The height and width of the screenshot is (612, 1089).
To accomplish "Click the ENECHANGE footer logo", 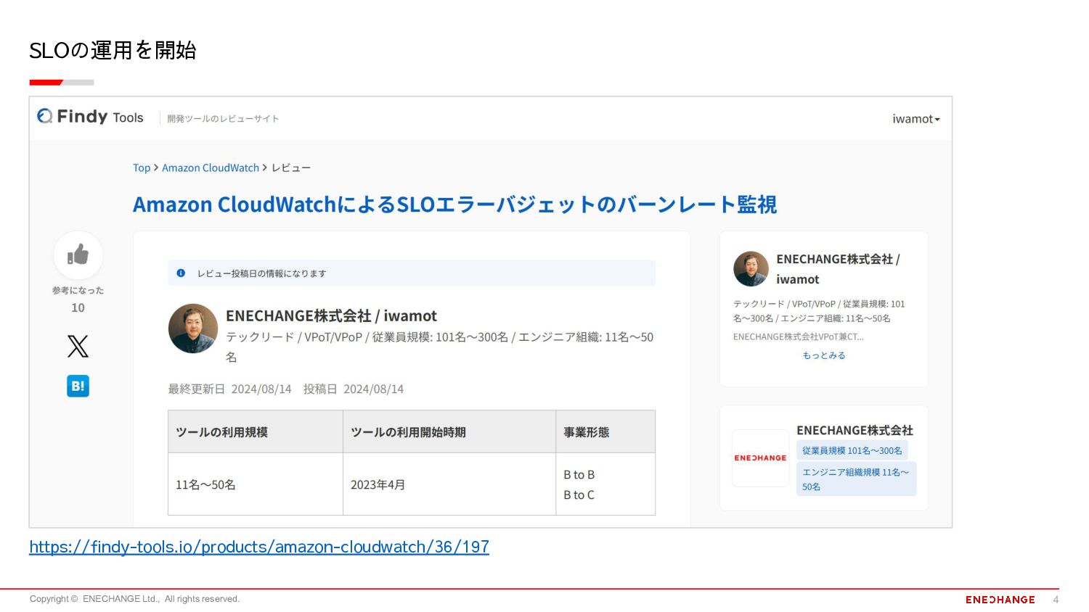I will (1000, 600).
